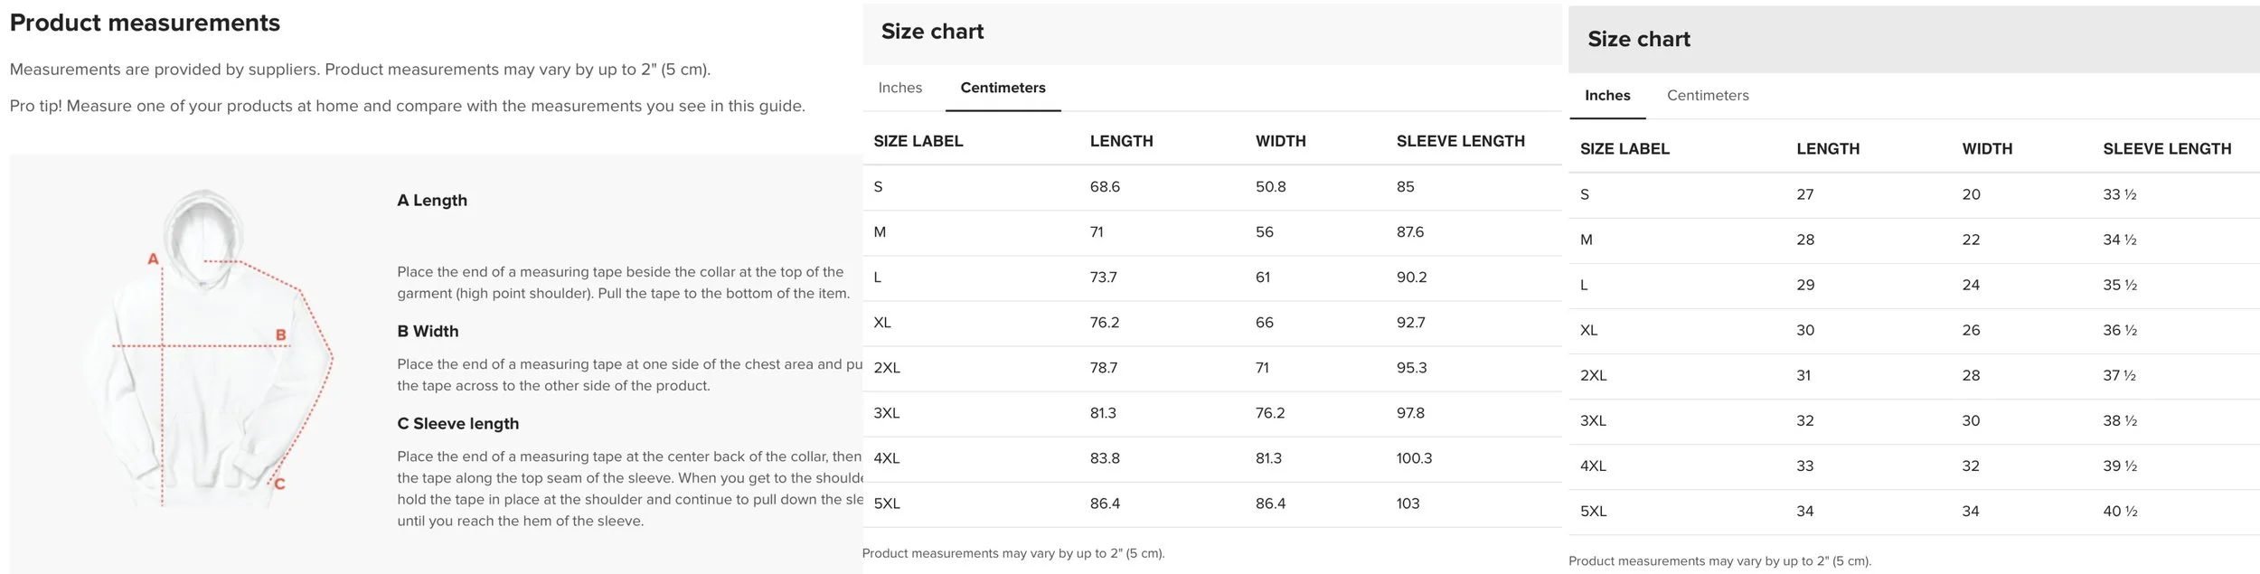Click the C Sleeve length heading
This screenshot has width=2260, height=574.
pyautogui.click(x=458, y=424)
